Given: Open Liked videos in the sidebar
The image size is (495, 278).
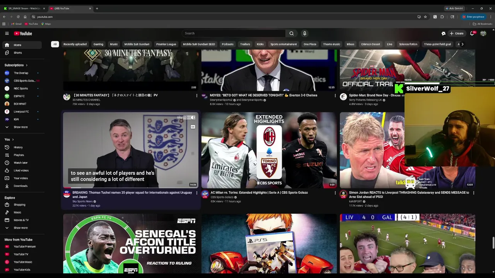Looking at the screenshot, I should pos(22,170).
